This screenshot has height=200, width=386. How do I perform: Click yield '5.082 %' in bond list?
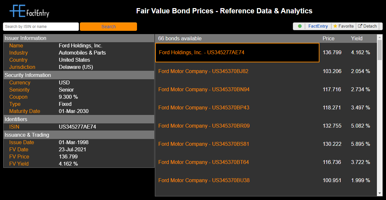coord(361,126)
